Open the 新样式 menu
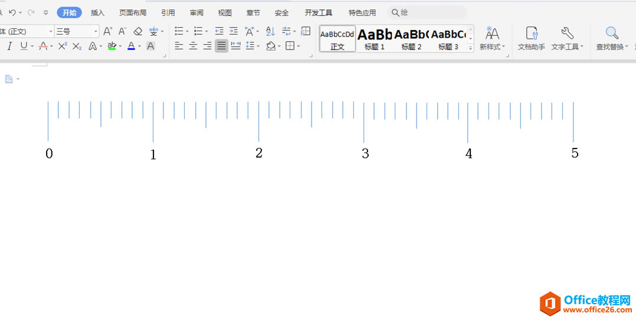Viewport: 636px width, 320px height. [493, 39]
